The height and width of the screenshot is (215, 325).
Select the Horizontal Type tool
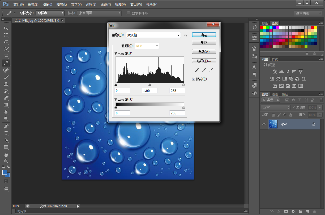(x=6, y=133)
